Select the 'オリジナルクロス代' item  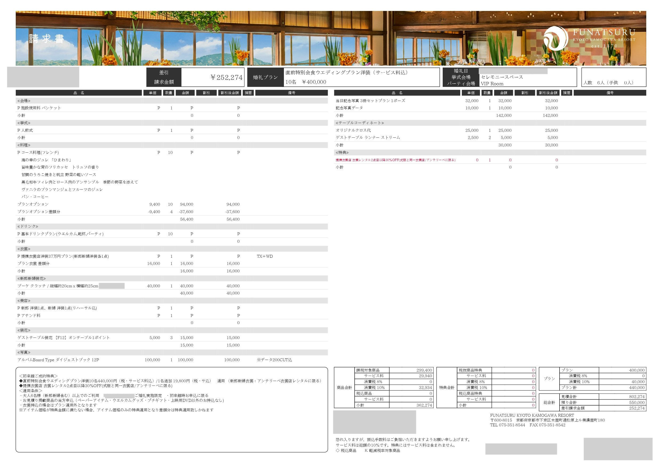tap(353, 130)
